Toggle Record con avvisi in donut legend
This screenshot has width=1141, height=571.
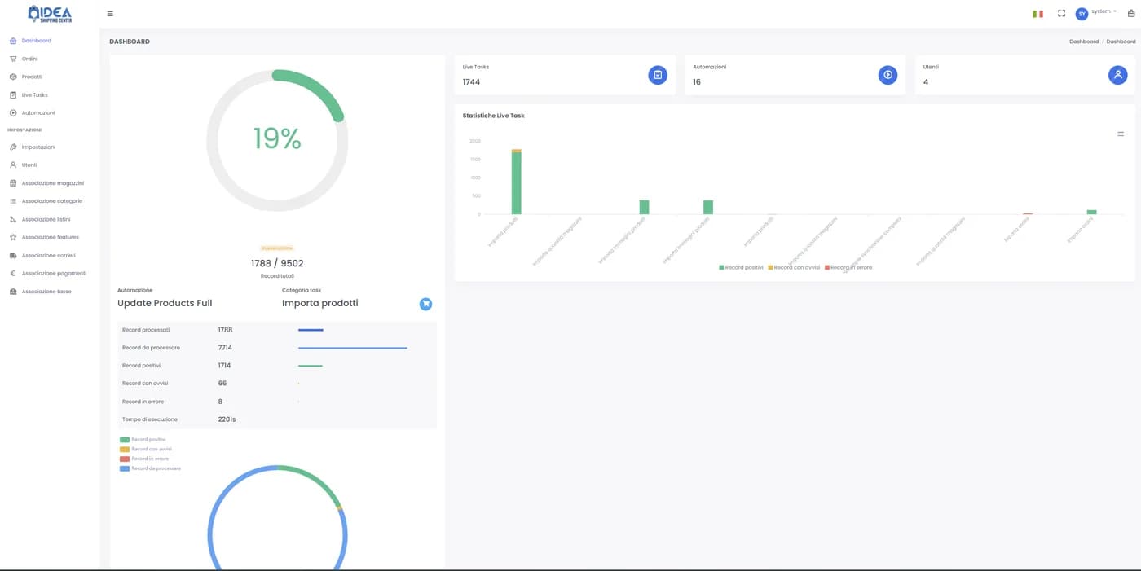(145, 449)
